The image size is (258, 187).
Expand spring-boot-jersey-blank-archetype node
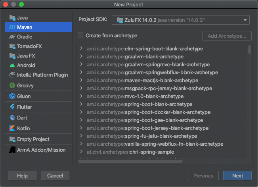(81, 128)
